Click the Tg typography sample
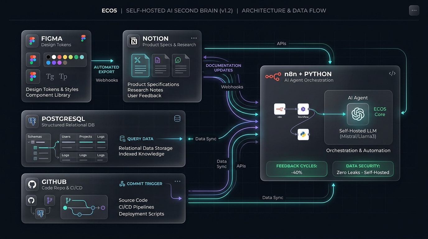Image resolution: width=428 pixels, height=239 pixels. [50, 77]
